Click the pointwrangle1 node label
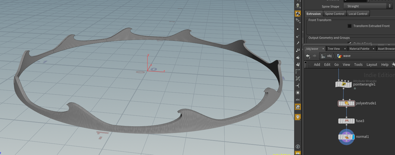395x155 pixels. pyautogui.click(x=364, y=84)
